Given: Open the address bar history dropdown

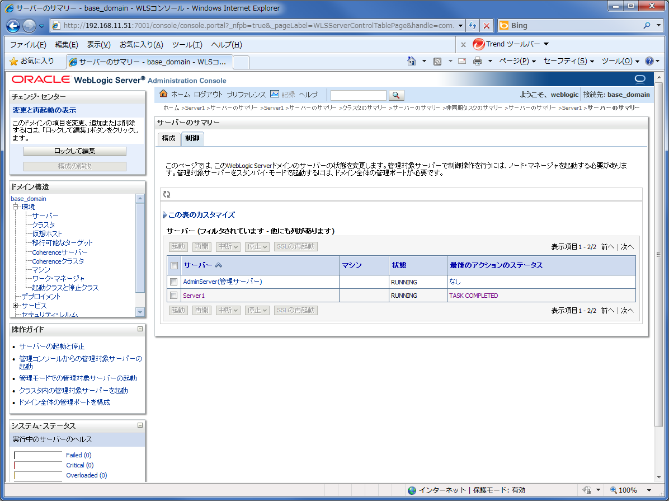Looking at the screenshot, I should 460,26.
